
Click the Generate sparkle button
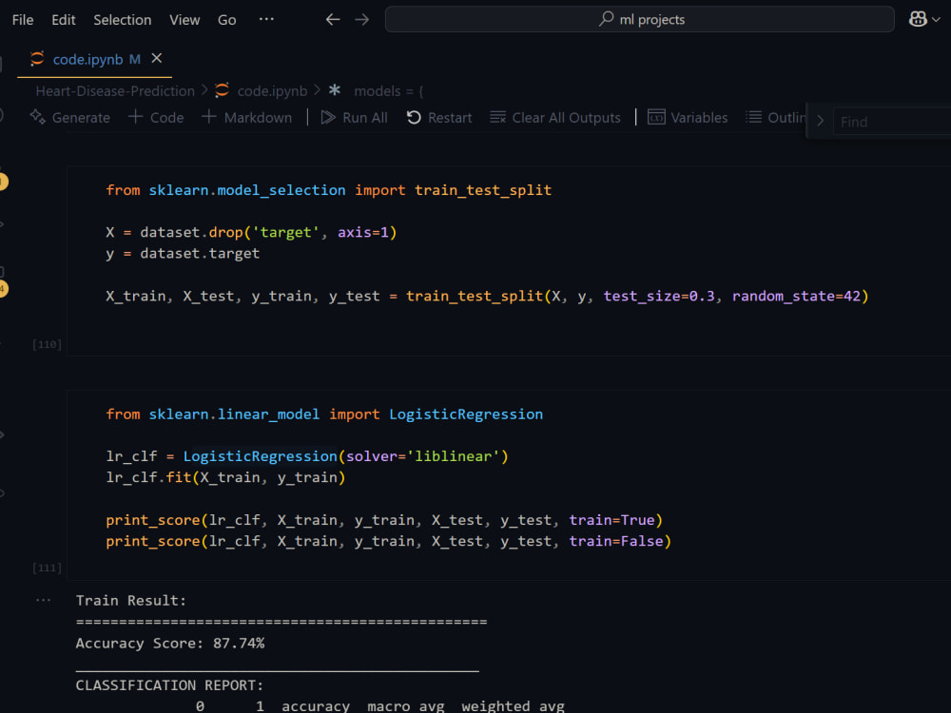[x=70, y=118]
